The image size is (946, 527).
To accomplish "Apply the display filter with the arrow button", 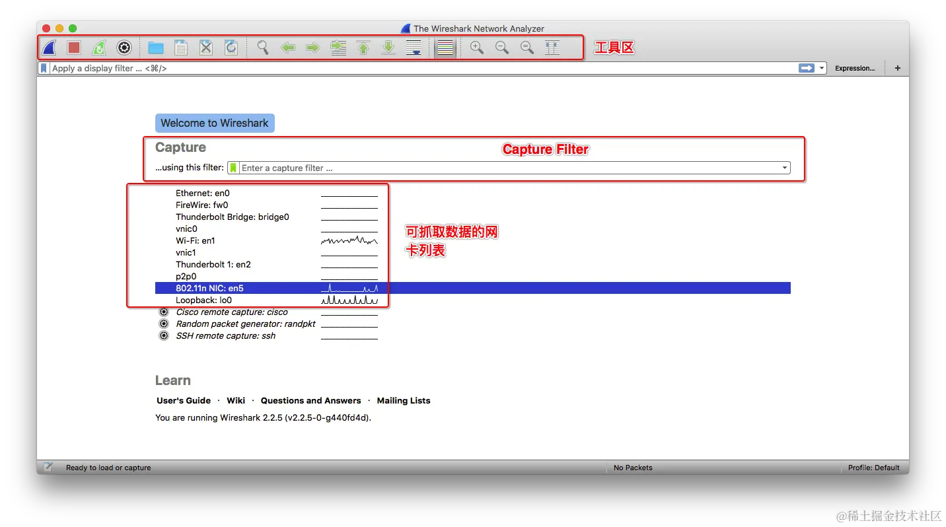I will 806,68.
